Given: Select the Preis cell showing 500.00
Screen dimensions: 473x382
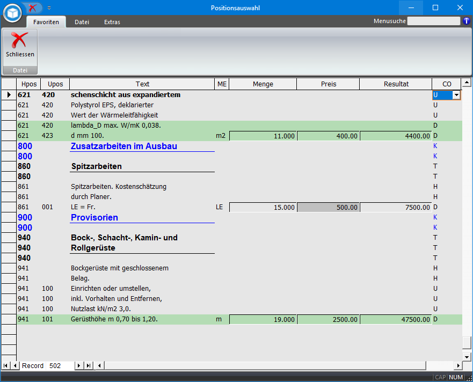Looking at the screenshot, I should [x=328, y=207].
